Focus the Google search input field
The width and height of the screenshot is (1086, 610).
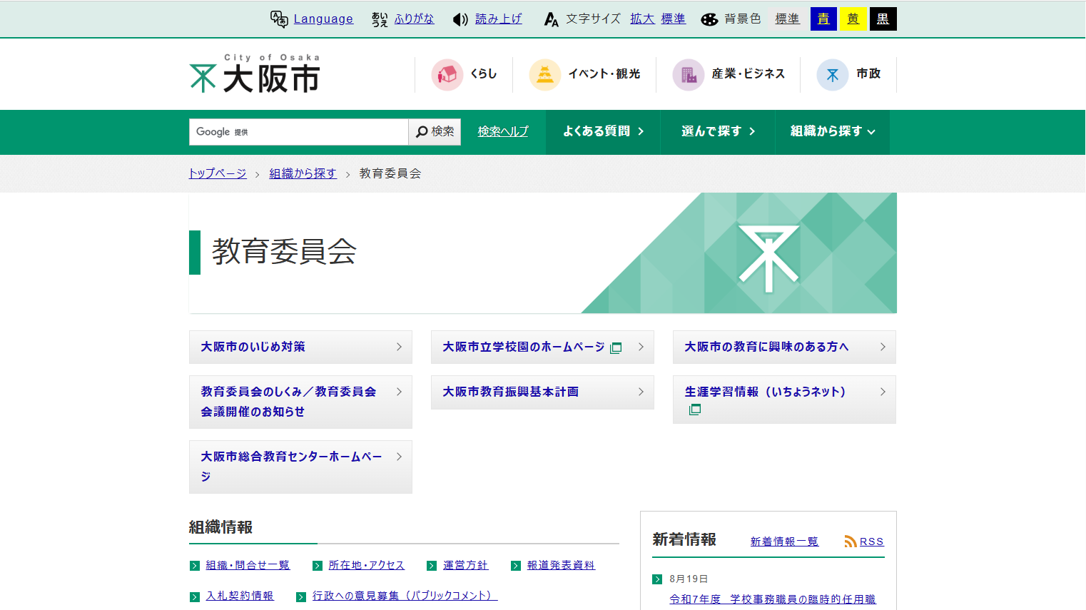[x=298, y=132]
